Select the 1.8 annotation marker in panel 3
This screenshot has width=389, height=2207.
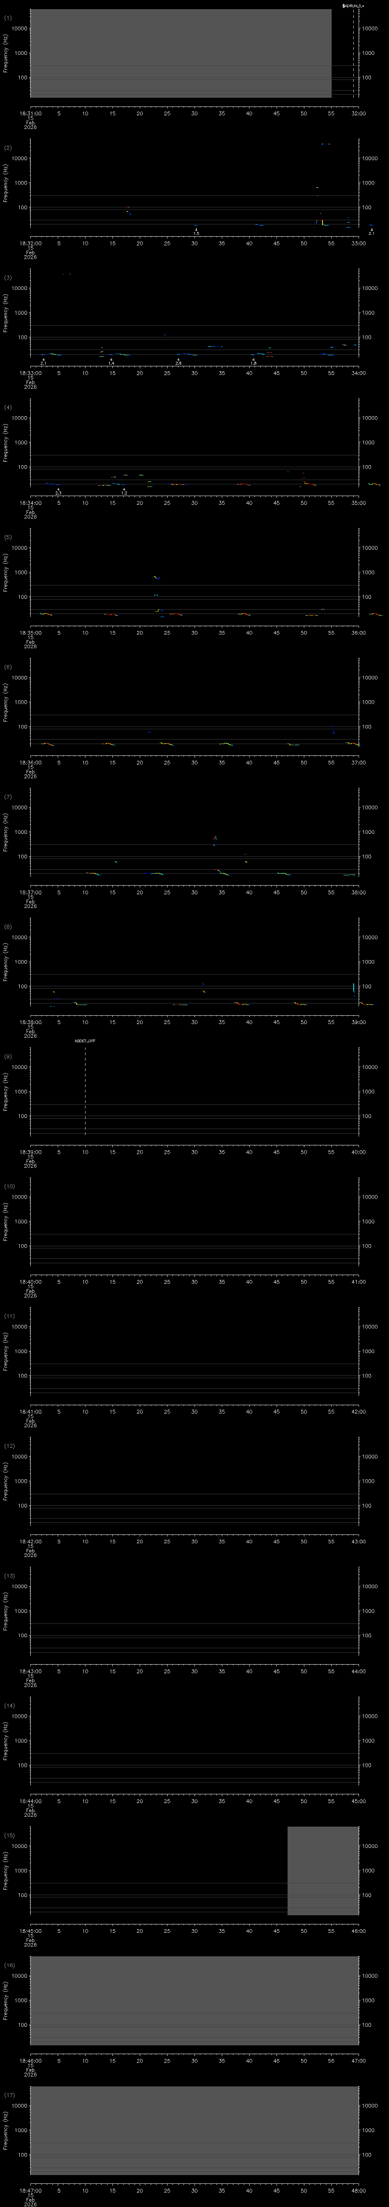click(253, 363)
